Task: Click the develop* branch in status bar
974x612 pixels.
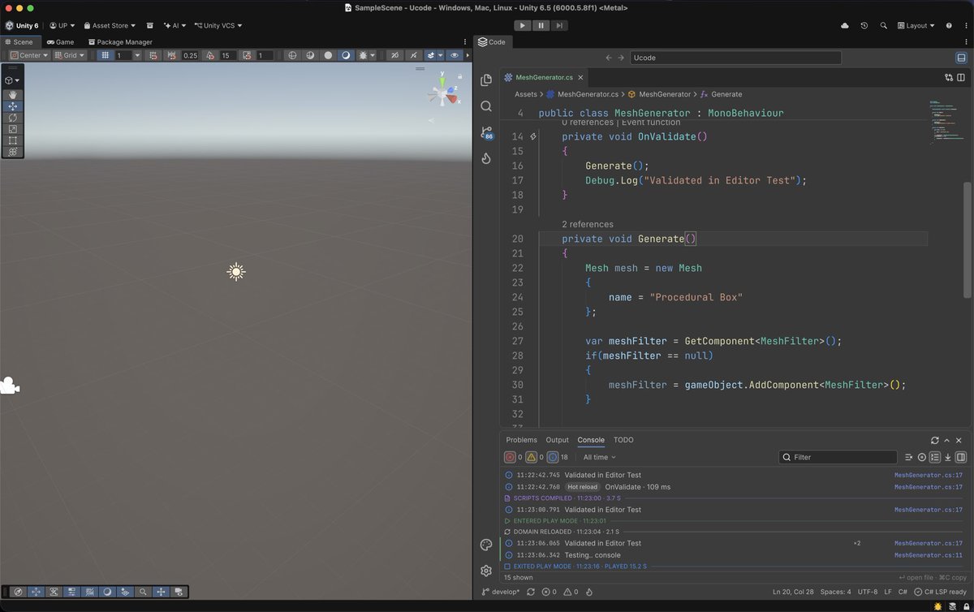Action: 502,592
